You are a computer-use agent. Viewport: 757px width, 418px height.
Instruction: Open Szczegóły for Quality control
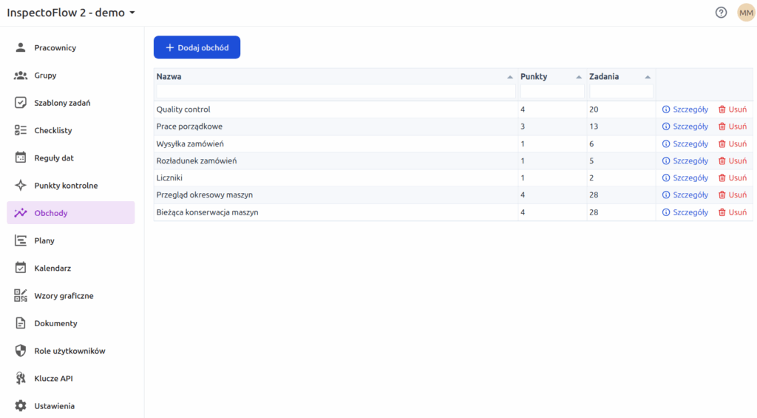click(x=685, y=109)
